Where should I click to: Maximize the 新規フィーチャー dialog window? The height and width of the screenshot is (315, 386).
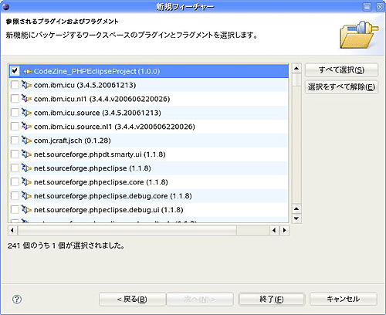tap(367, 7)
